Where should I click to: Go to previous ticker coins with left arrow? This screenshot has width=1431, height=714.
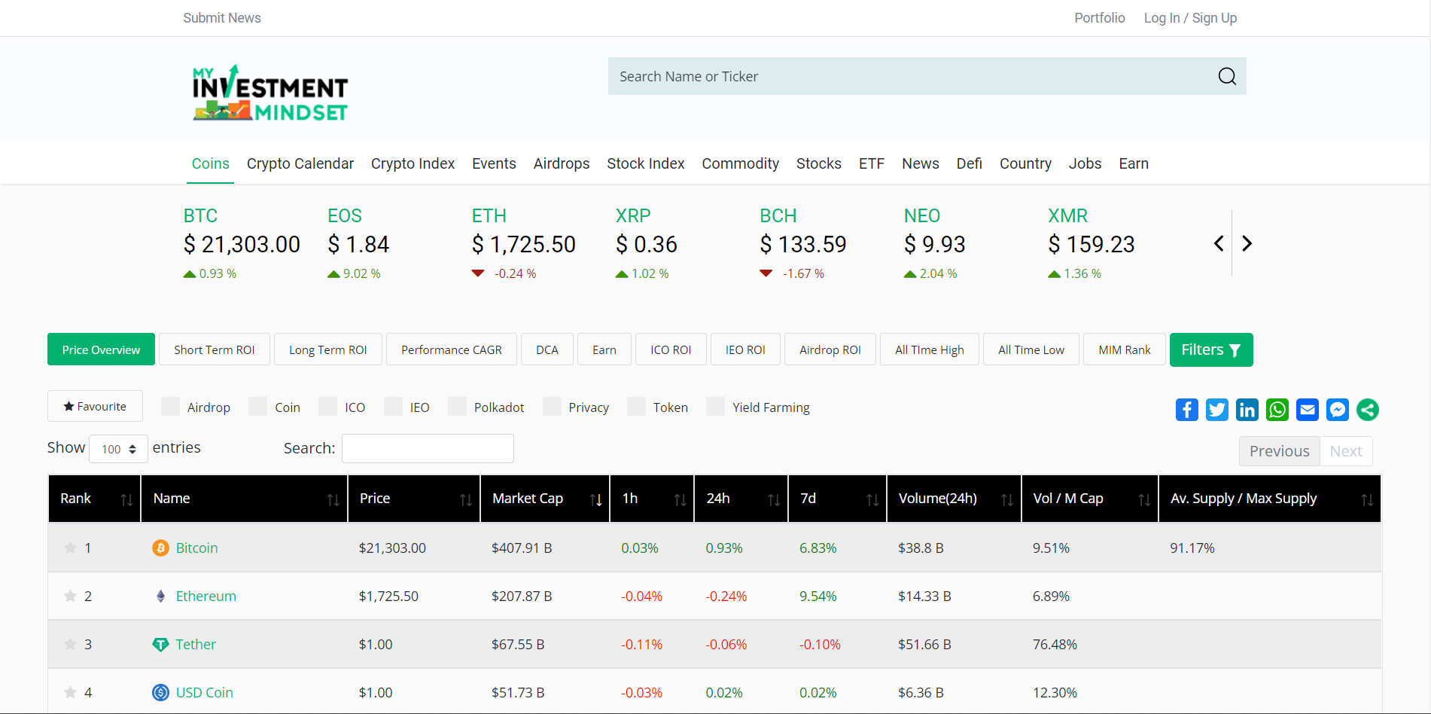coord(1219,243)
